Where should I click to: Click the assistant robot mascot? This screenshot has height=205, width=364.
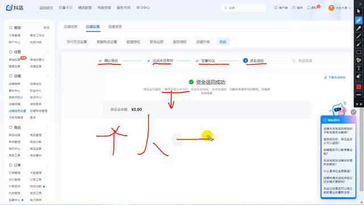tap(339, 109)
